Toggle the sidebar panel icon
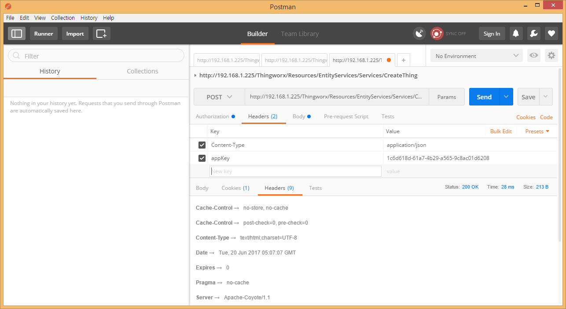The width and height of the screenshot is (566, 309). tap(17, 33)
